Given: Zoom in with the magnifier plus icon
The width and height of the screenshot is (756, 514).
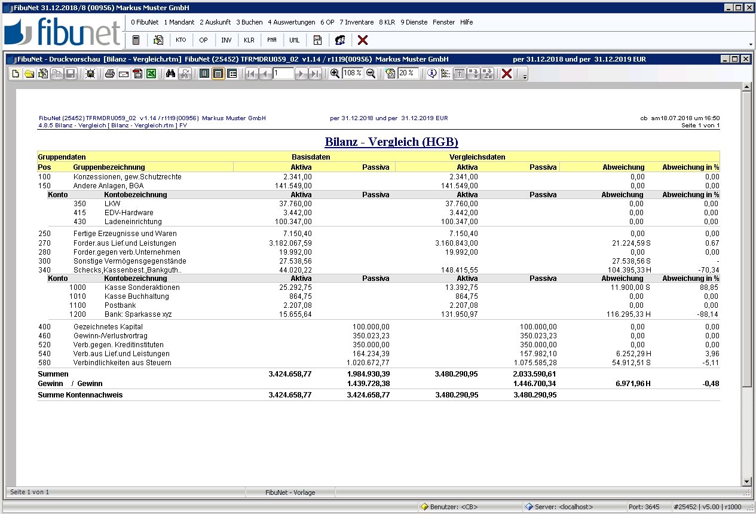Looking at the screenshot, I should pyautogui.click(x=335, y=74).
